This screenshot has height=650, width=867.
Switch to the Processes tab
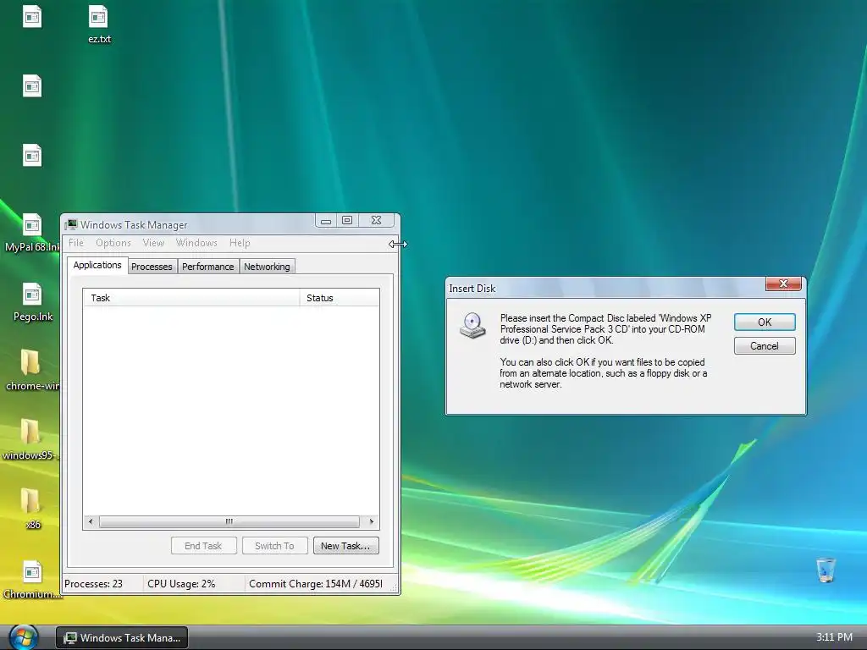(152, 267)
